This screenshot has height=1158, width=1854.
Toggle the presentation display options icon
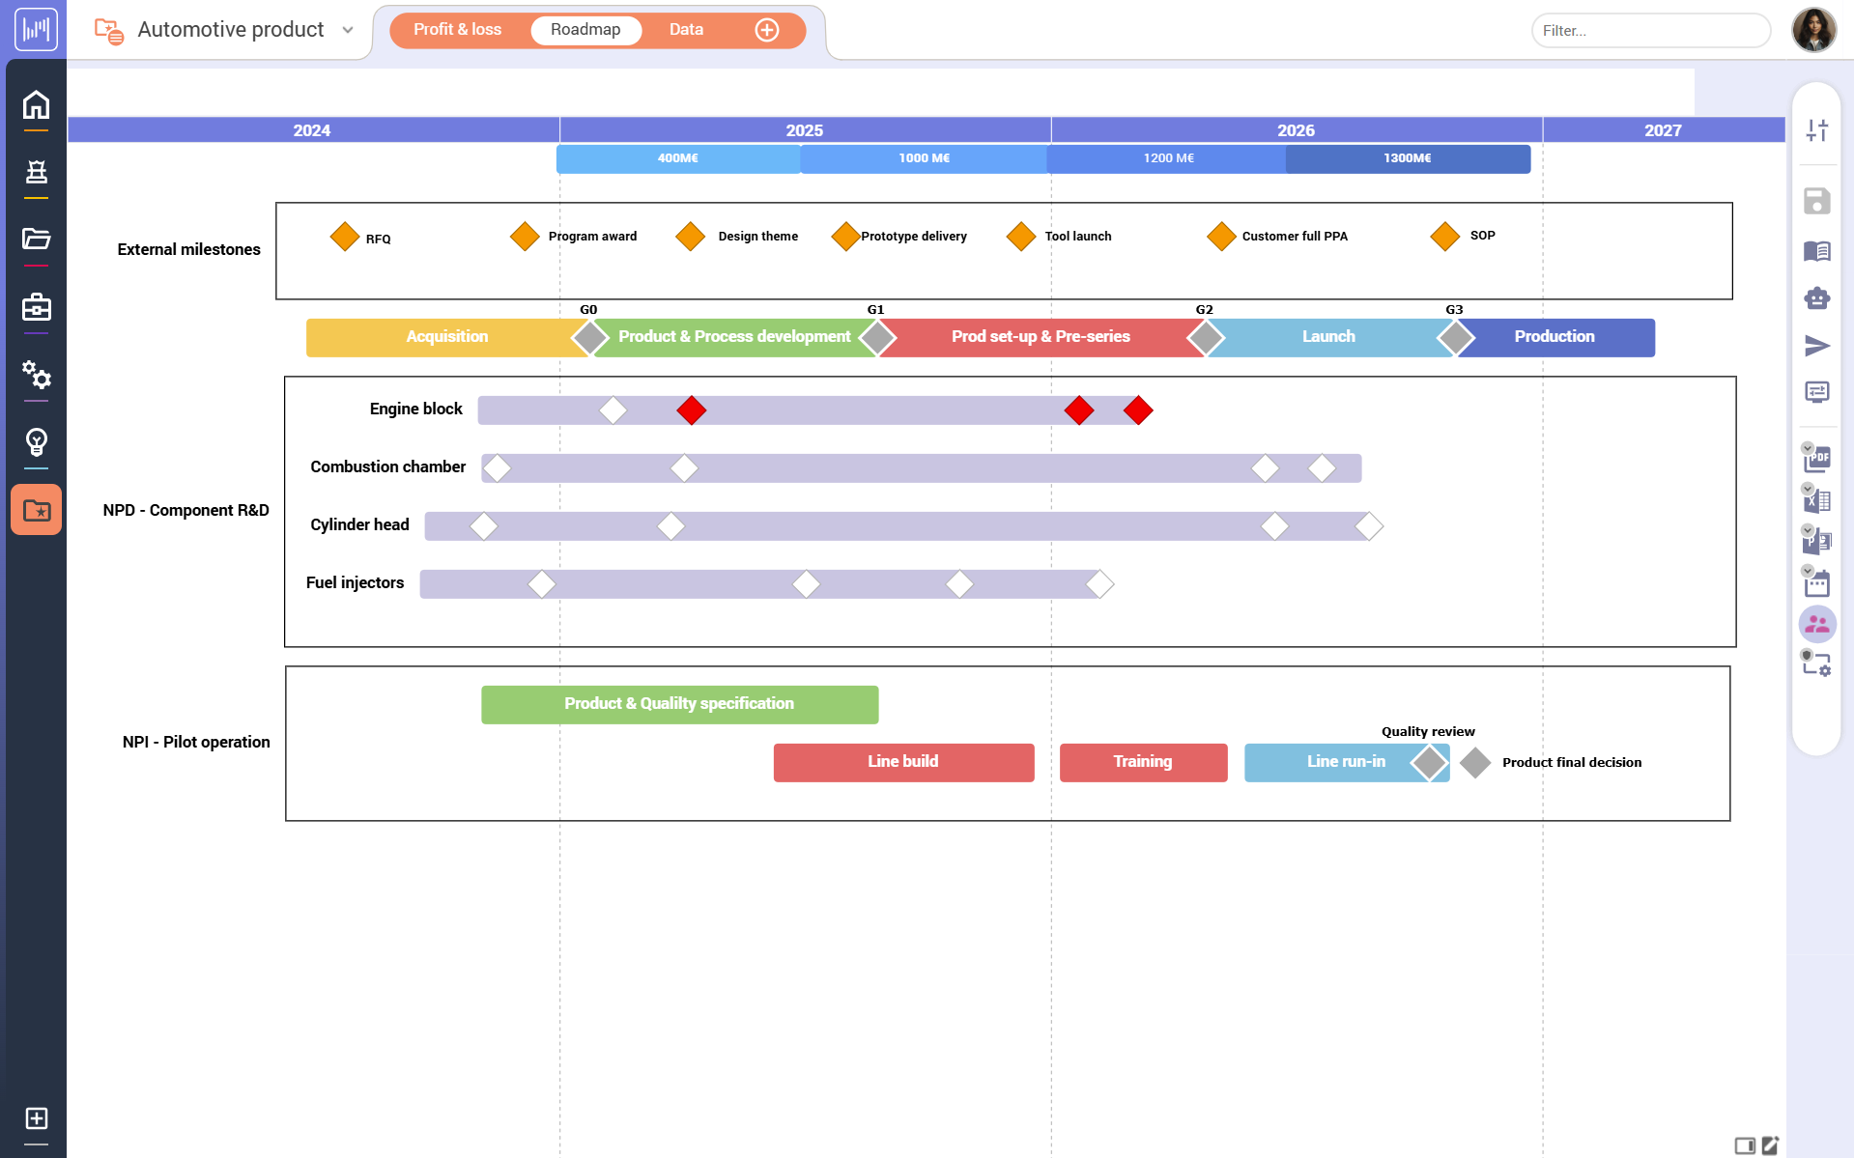pyautogui.click(x=1817, y=392)
